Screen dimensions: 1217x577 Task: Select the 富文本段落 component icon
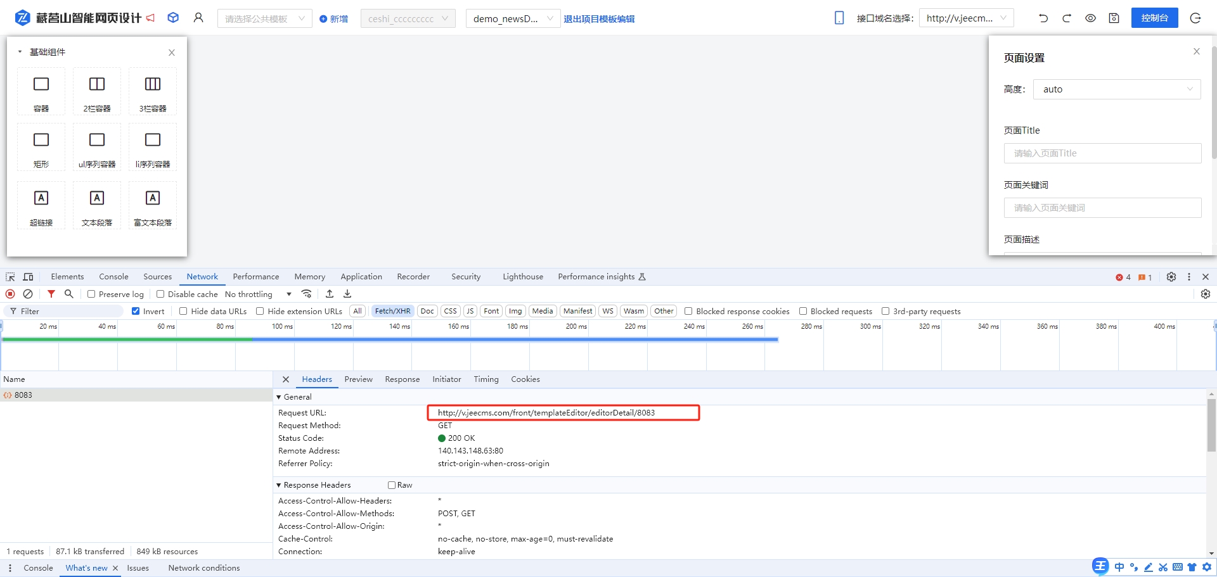(153, 199)
